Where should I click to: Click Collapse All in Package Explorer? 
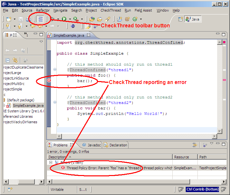pos(8,60)
